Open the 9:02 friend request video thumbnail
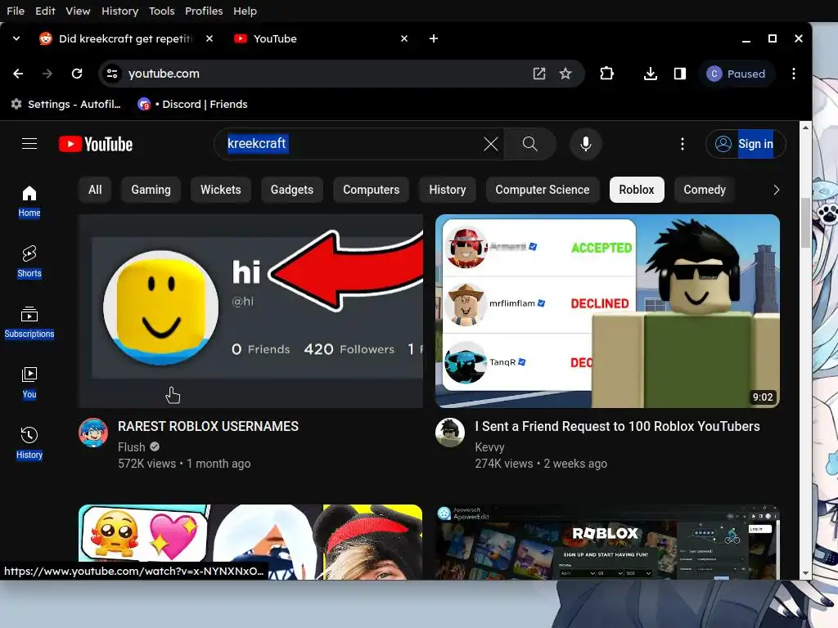The width and height of the screenshot is (838, 628). point(607,311)
